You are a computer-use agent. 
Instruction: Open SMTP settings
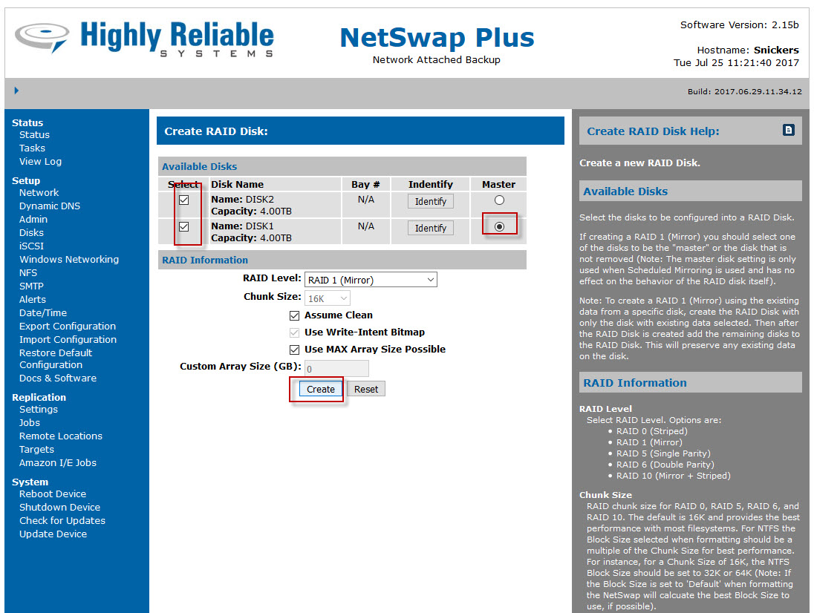(x=31, y=286)
